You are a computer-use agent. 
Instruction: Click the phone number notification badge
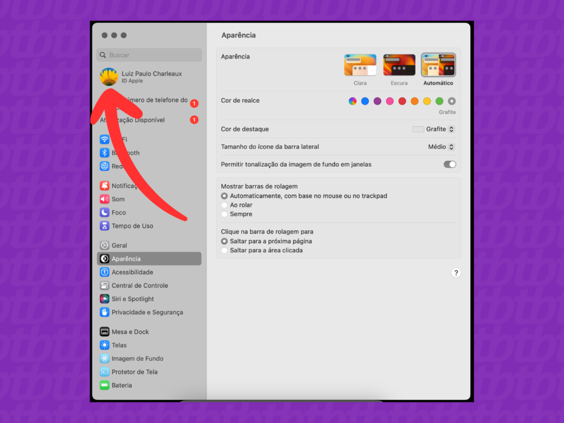tap(194, 104)
